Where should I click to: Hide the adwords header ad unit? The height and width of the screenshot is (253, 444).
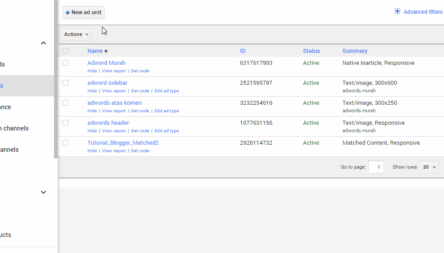point(92,131)
